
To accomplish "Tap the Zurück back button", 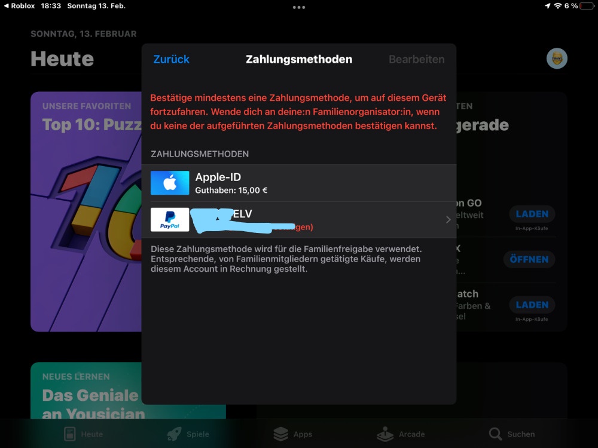I will 171,59.
